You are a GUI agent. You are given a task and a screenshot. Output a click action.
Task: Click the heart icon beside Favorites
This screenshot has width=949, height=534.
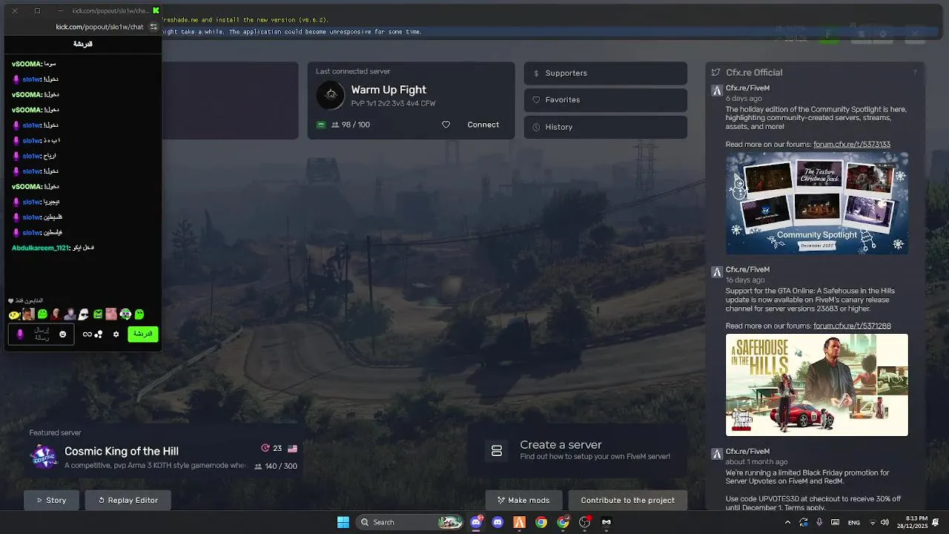pyautogui.click(x=536, y=100)
